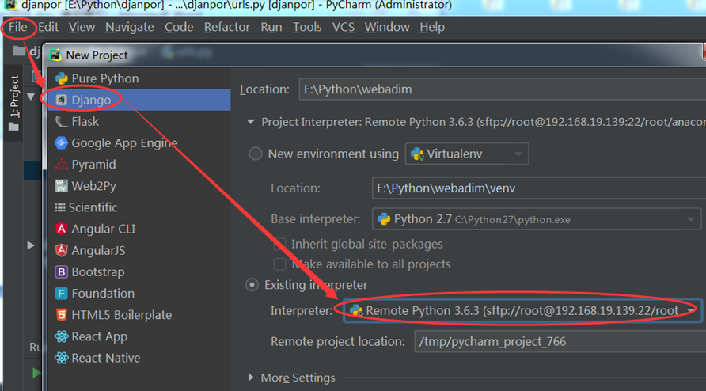
Task: Select the React Native icon
Action: click(61, 358)
